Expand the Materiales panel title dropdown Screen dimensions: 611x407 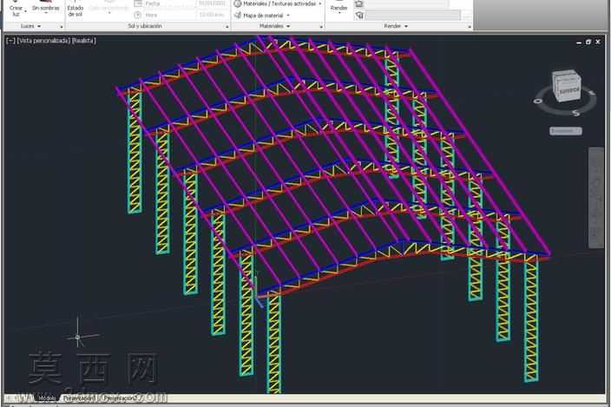[275, 26]
